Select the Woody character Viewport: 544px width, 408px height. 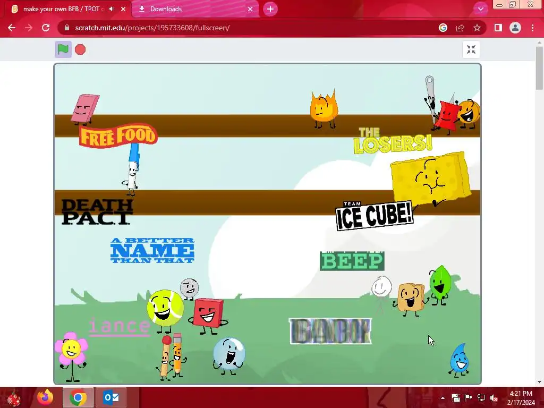pyautogui.click(x=410, y=300)
